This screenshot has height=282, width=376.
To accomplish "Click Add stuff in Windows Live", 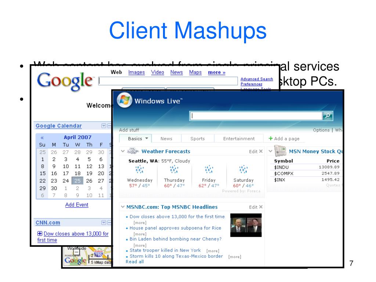I will (129, 130).
